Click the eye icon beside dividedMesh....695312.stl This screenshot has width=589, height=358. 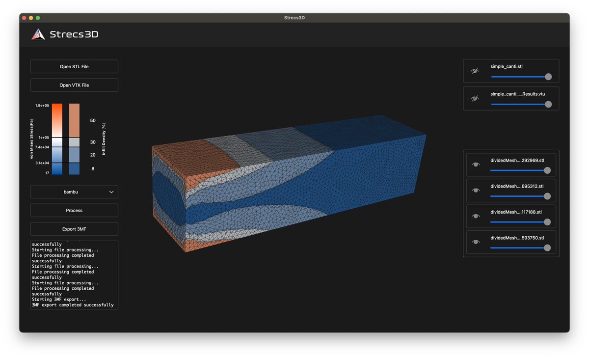(x=475, y=191)
